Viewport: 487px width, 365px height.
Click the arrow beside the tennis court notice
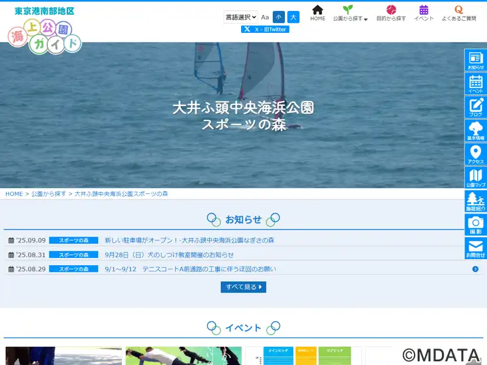475,269
